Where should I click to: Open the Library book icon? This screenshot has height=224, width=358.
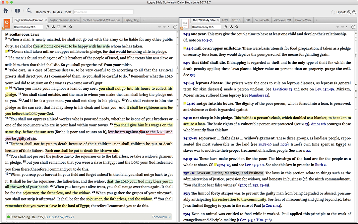tap(17, 11)
